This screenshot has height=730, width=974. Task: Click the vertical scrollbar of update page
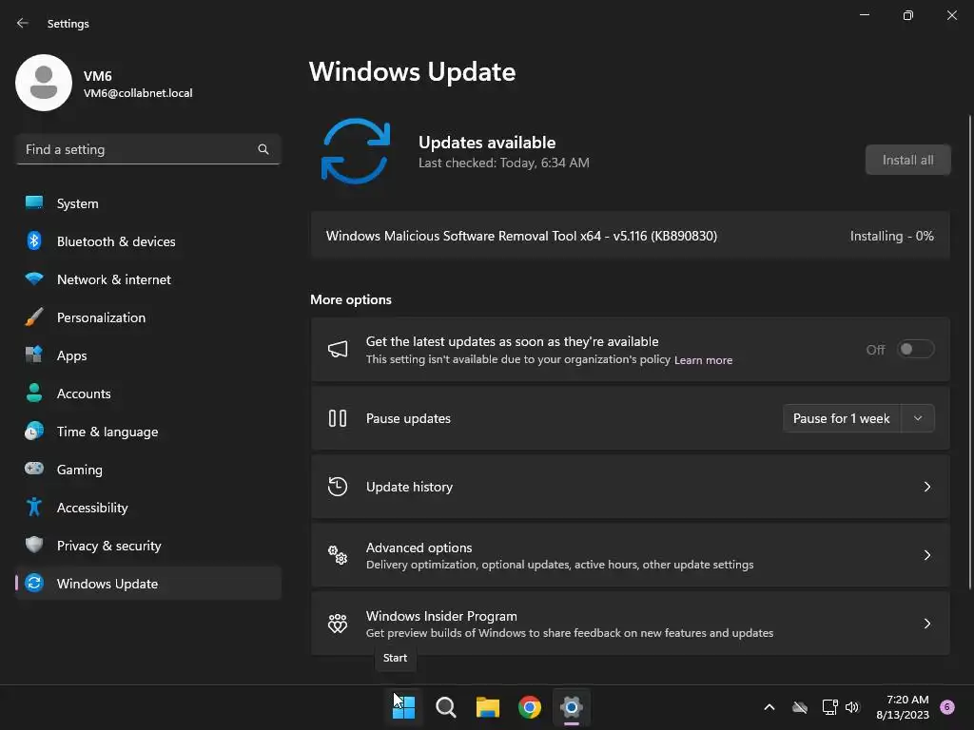[970, 352]
